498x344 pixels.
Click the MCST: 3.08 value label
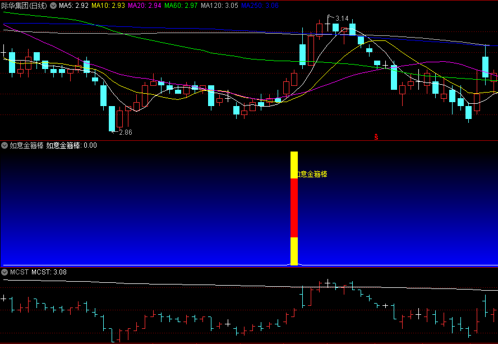coord(49,272)
